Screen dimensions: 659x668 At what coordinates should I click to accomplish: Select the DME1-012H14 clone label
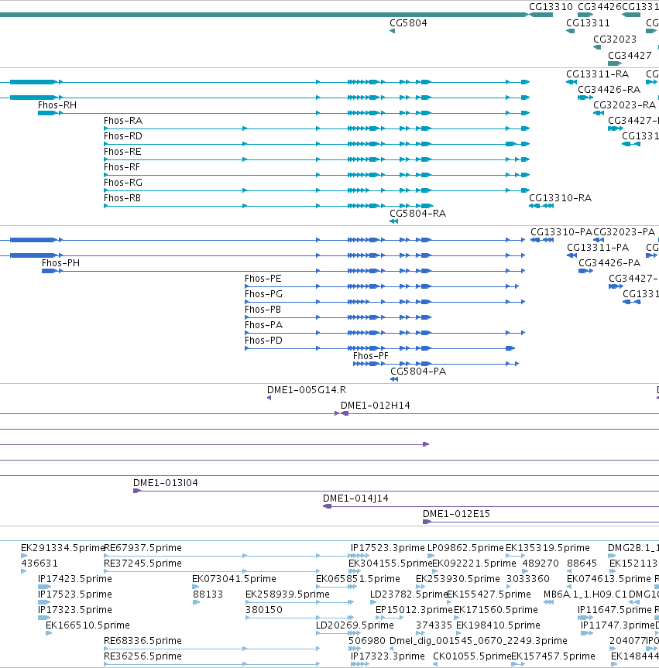375,406
